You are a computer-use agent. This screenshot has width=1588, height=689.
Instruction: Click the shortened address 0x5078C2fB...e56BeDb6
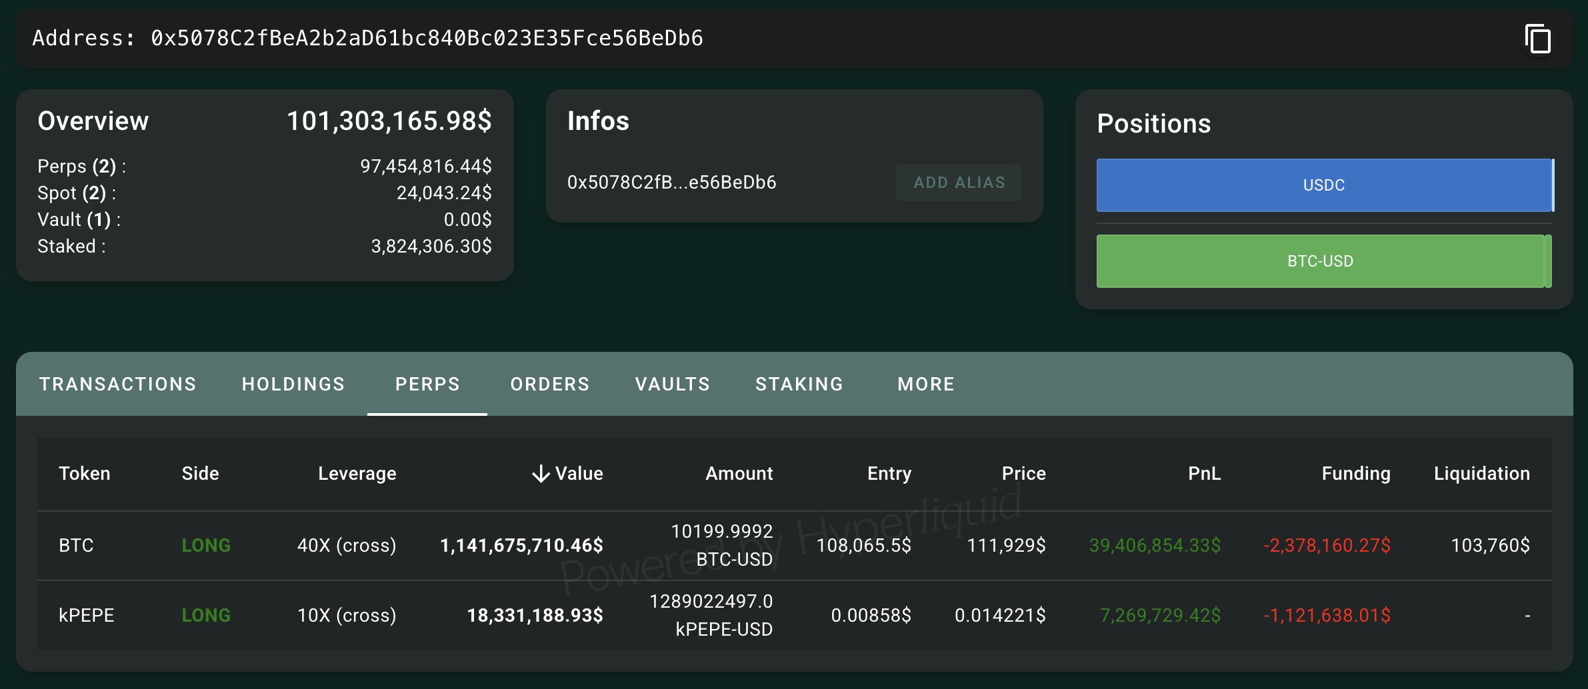point(671,182)
